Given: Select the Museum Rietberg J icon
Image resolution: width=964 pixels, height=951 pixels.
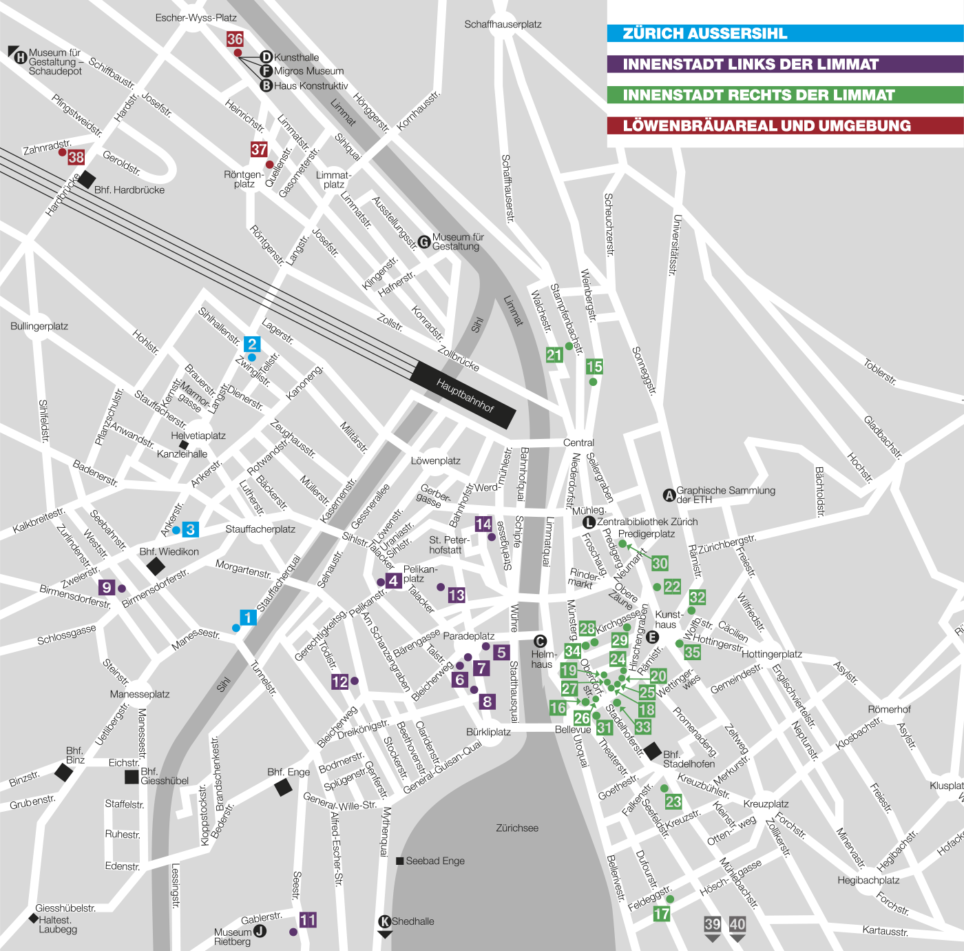Looking at the screenshot, I should coord(260,930).
